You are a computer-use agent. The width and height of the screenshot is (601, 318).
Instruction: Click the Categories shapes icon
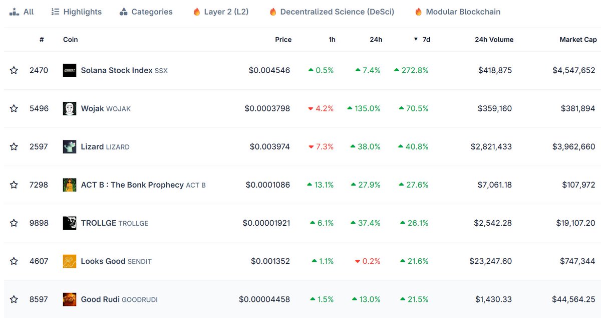[124, 12]
